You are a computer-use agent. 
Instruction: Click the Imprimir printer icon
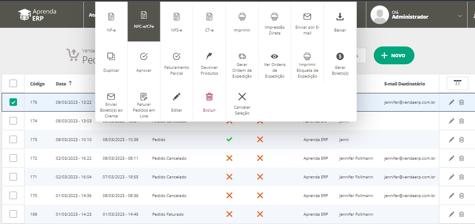(x=242, y=17)
